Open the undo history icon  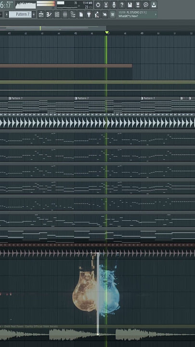pyautogui.click(x=98, y=5)
